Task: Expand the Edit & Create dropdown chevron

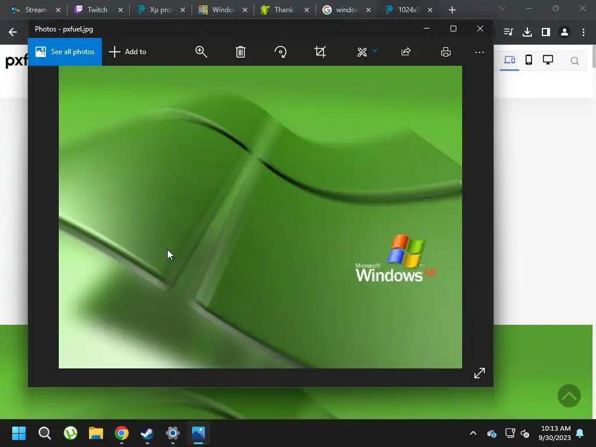Action: coord(375,50)
